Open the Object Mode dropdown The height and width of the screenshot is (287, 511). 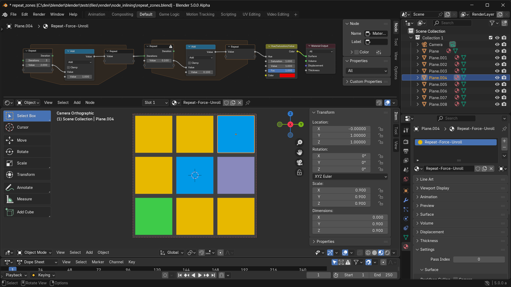tap(34, 252)
